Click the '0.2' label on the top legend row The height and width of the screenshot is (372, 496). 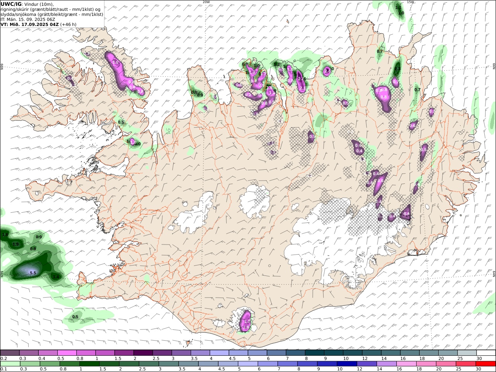[x=3, y=358]
